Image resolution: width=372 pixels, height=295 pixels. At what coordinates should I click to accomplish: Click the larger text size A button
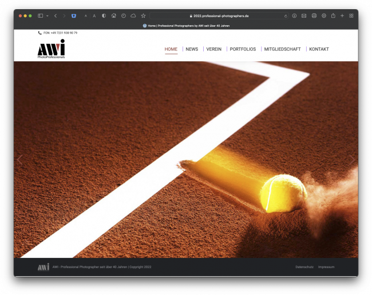tap(94, 16)
